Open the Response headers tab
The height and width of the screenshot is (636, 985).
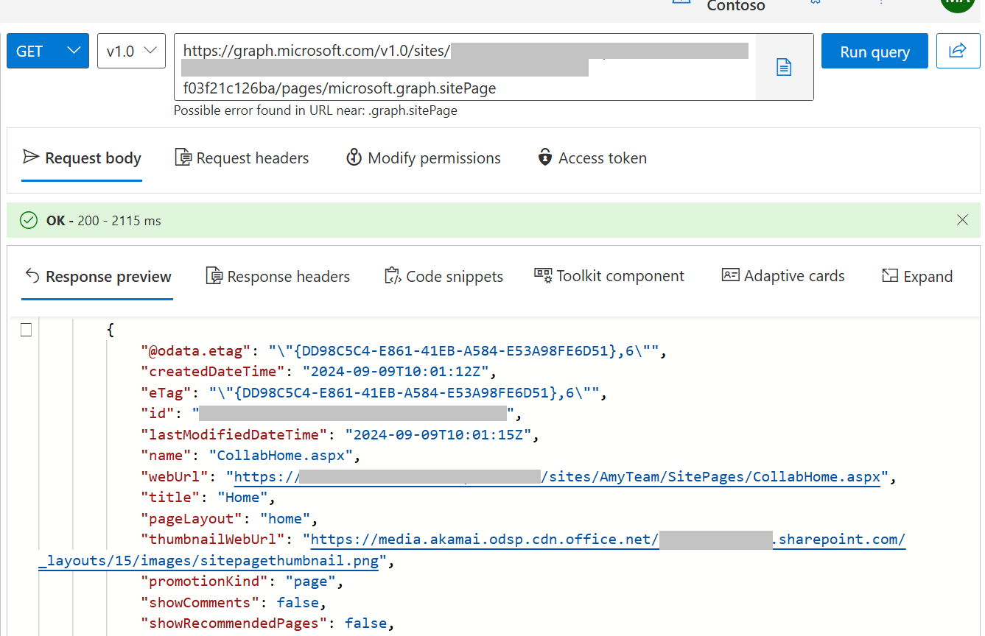(x=278, y=275)
